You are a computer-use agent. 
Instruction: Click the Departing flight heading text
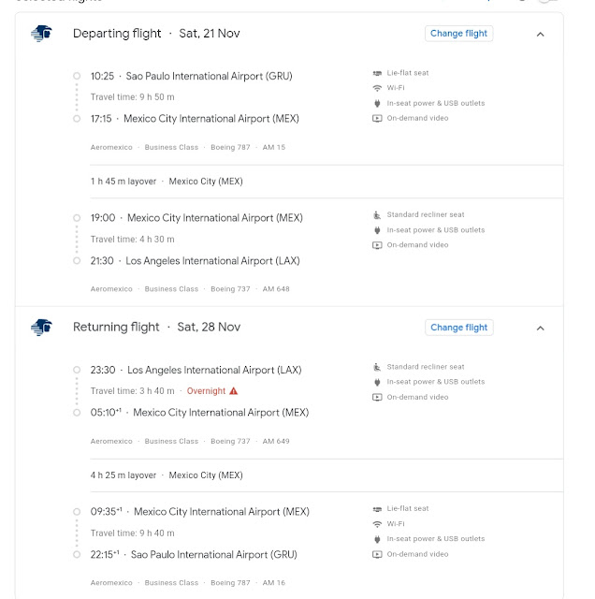117,34
